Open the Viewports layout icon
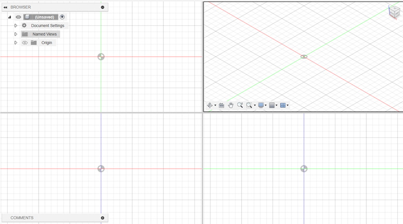The height and width of the screenshot is (224, 403). [283, 105]
